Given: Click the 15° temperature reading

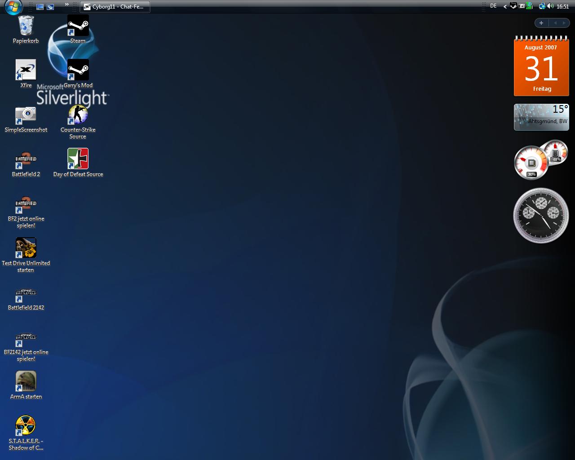Looking at the screenshot, I should pyautogui.click(x=560, y=109).
